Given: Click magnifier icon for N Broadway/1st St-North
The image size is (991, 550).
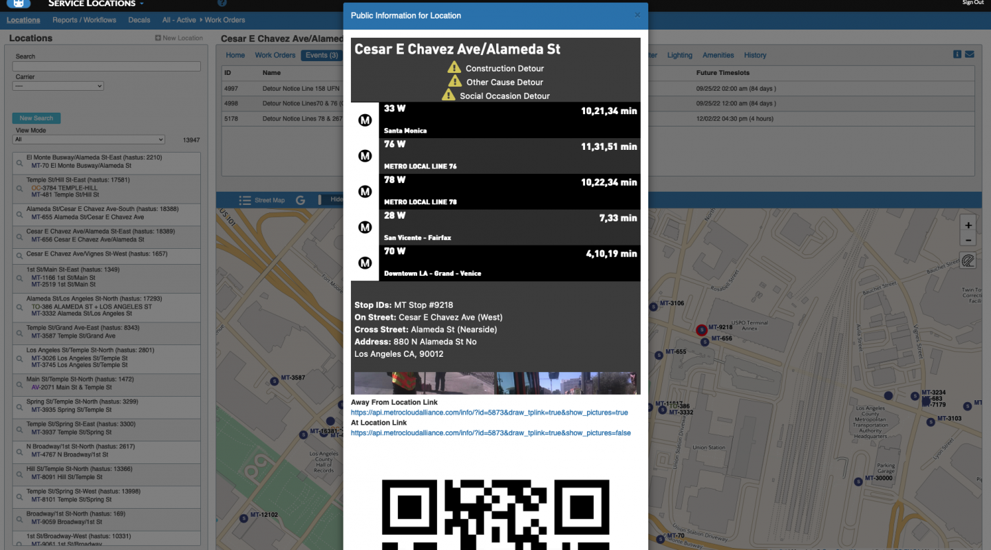Looking at the screenshot, I should 19,451.
